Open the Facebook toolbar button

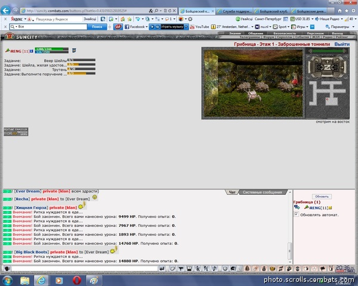[135, 27]
